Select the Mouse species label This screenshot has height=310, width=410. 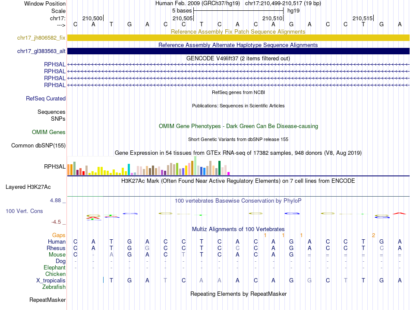pyautogui.click(x=57, y=255)
